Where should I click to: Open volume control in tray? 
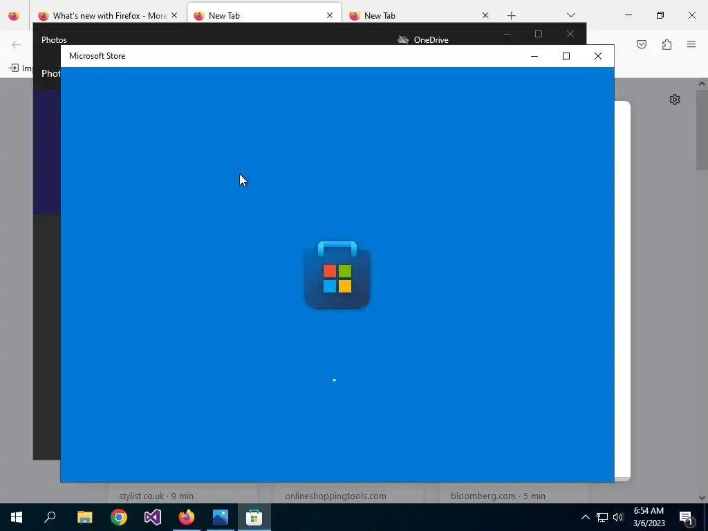[618, 517]
